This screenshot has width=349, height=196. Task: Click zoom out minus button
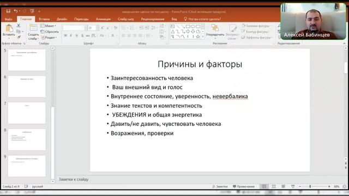point(300,186)
